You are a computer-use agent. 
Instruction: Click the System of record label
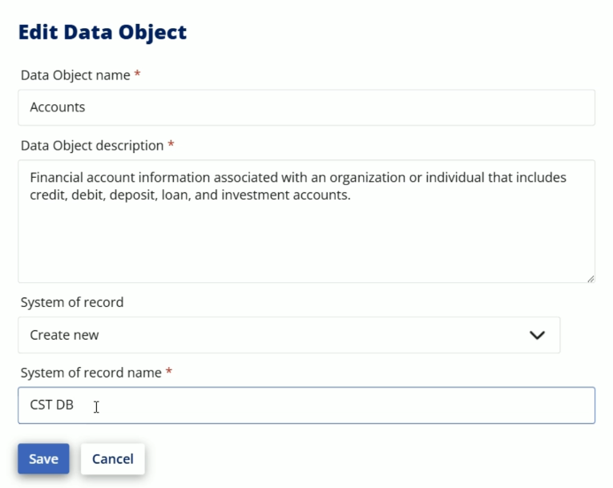[x=72, y=302]
